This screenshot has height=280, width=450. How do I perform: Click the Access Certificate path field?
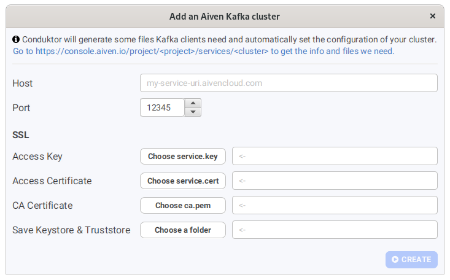[335, 181]
